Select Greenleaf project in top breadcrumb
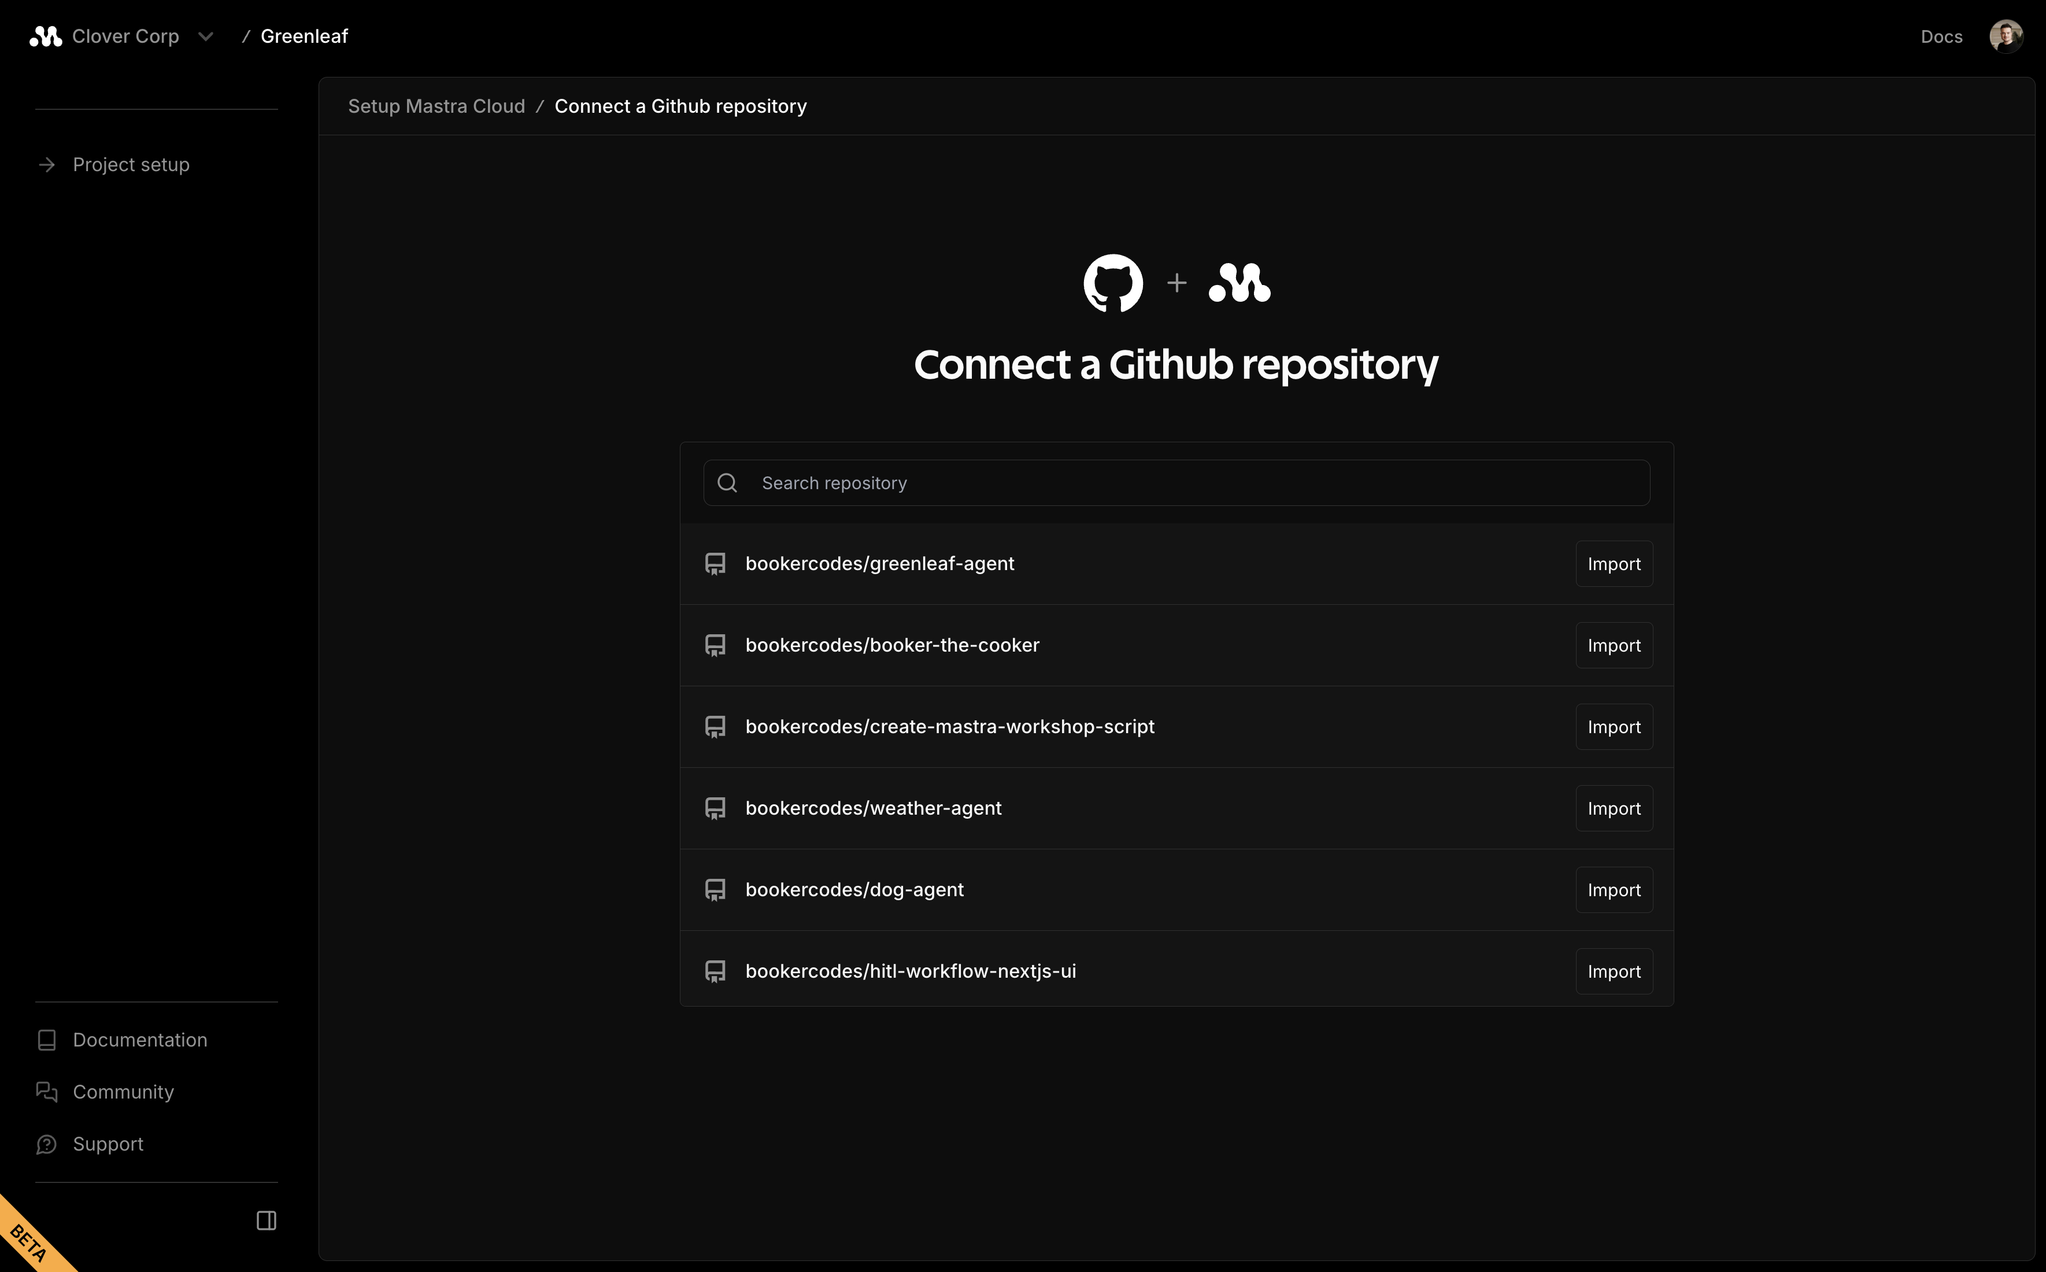2046x1272 pixels. point(304,36)
